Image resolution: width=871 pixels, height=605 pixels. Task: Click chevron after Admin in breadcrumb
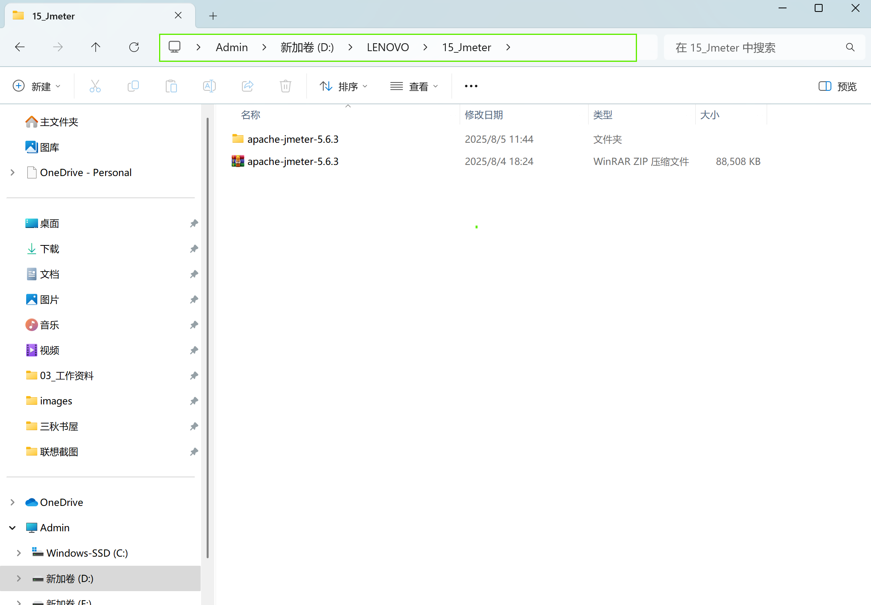(x=264, y=48)
